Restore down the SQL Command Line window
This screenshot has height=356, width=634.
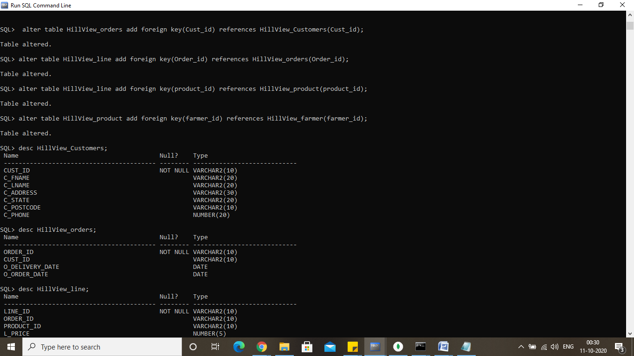(x=601, y=5)
